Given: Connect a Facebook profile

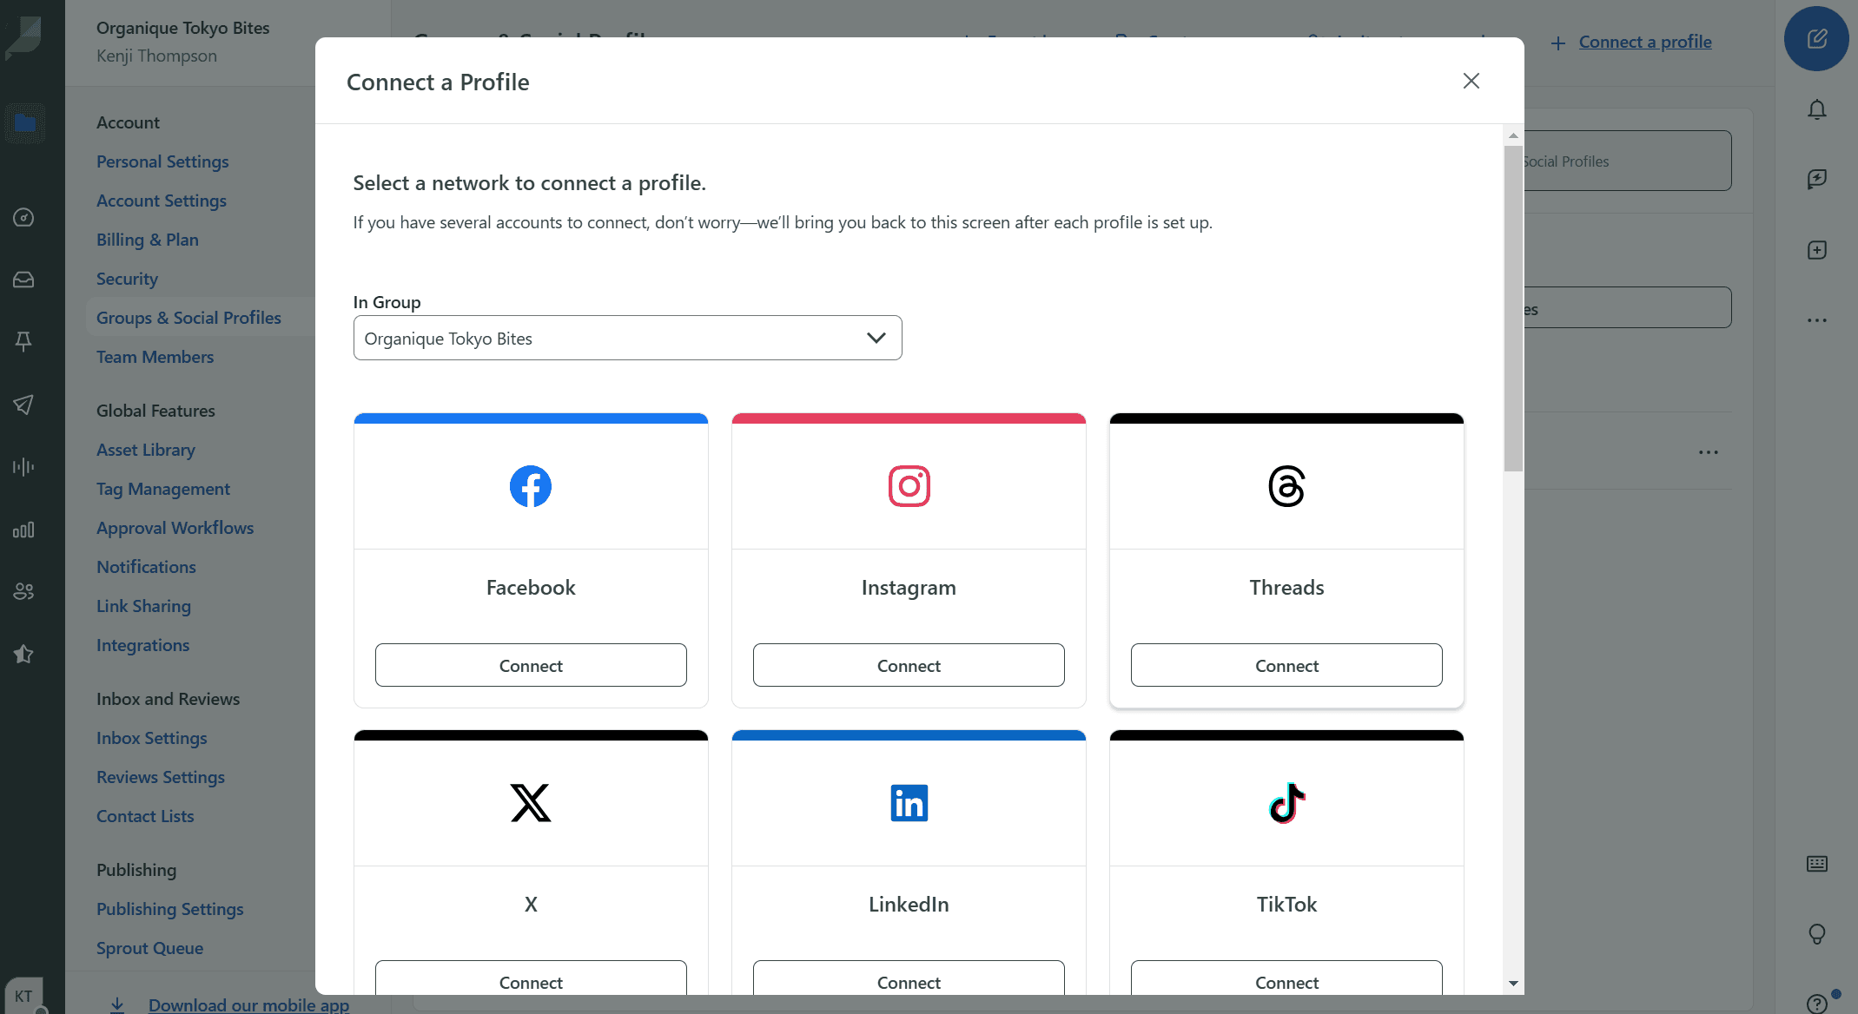Looking at the screenshot, I should 530,665.
